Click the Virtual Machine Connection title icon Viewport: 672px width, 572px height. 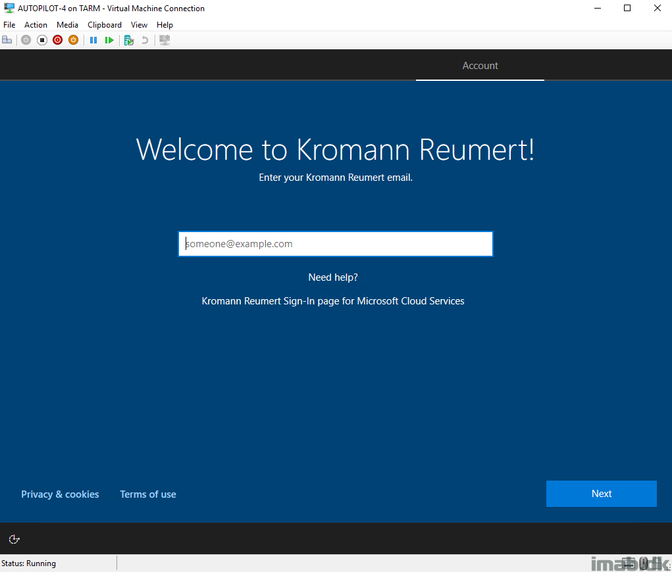point(9,8)
